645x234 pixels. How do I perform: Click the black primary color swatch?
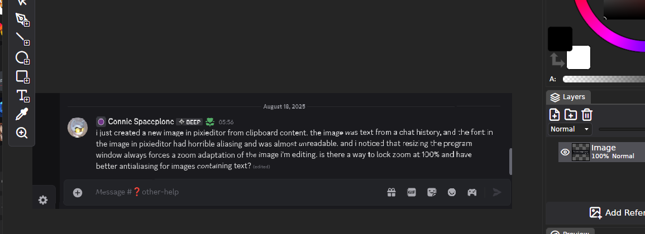click(x=560, y=38)
